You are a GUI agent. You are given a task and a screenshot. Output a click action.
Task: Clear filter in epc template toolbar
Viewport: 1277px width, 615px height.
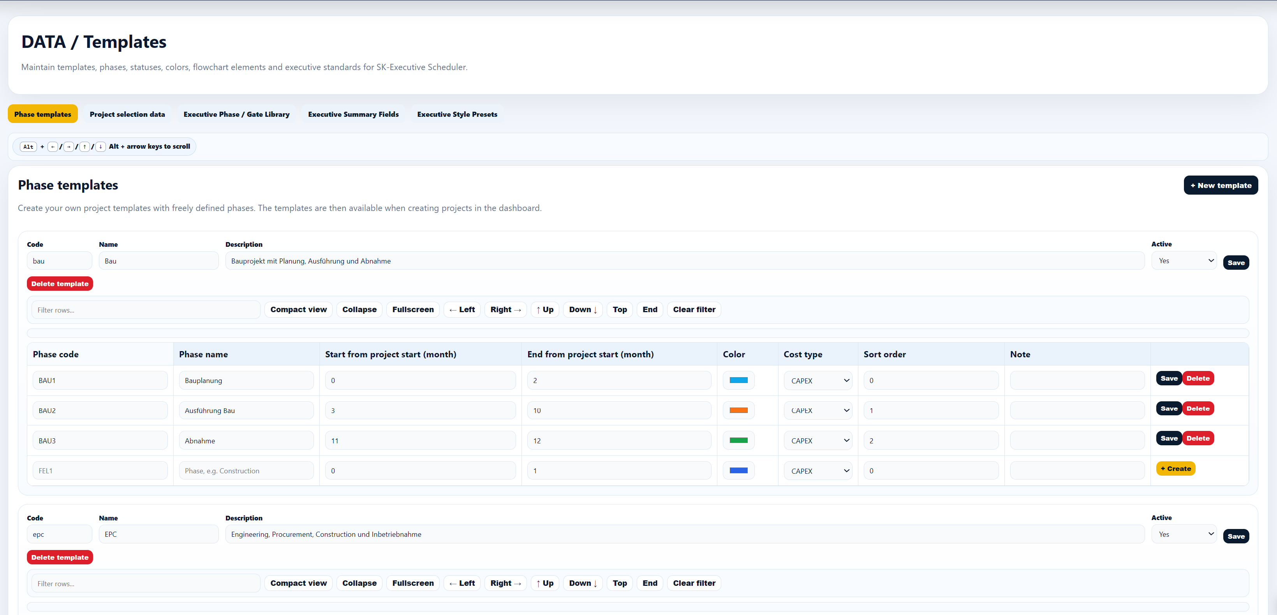(694, 583)
